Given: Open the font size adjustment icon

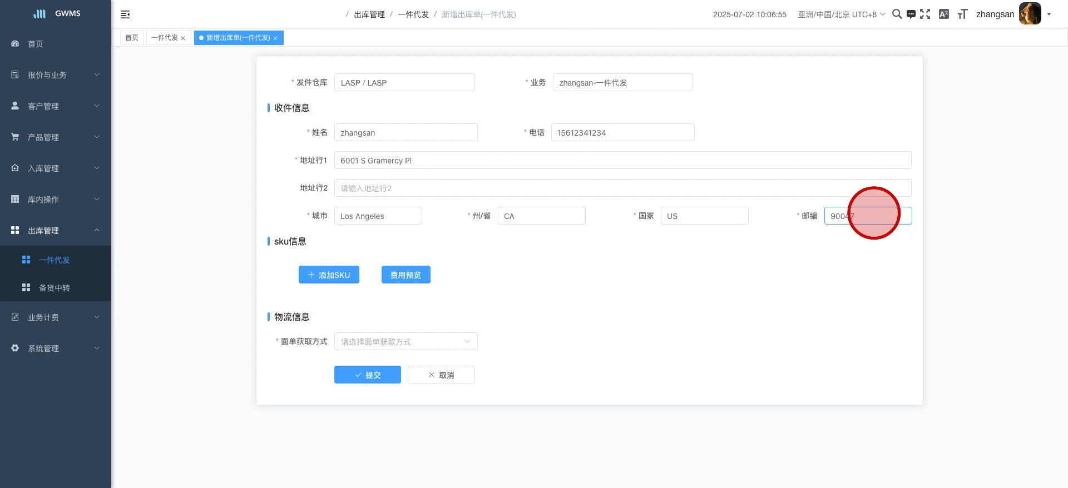Looking at the screenshot, I should (962, 14).
